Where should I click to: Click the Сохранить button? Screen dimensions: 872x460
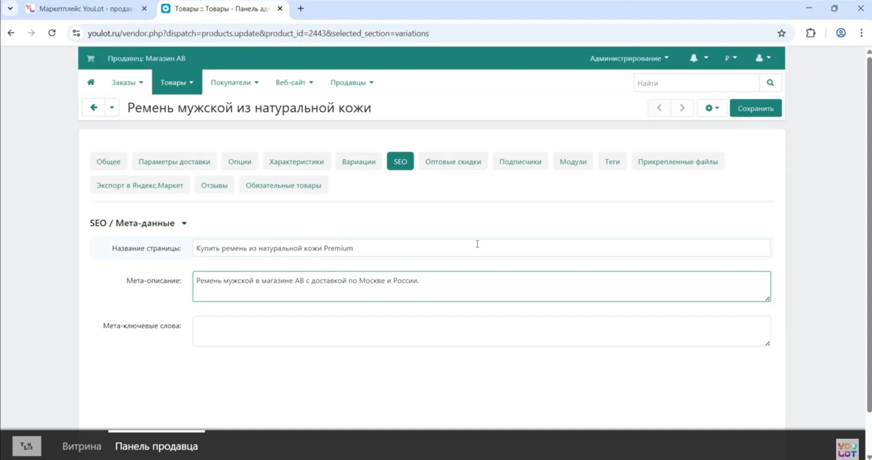(x=755, y=108)
